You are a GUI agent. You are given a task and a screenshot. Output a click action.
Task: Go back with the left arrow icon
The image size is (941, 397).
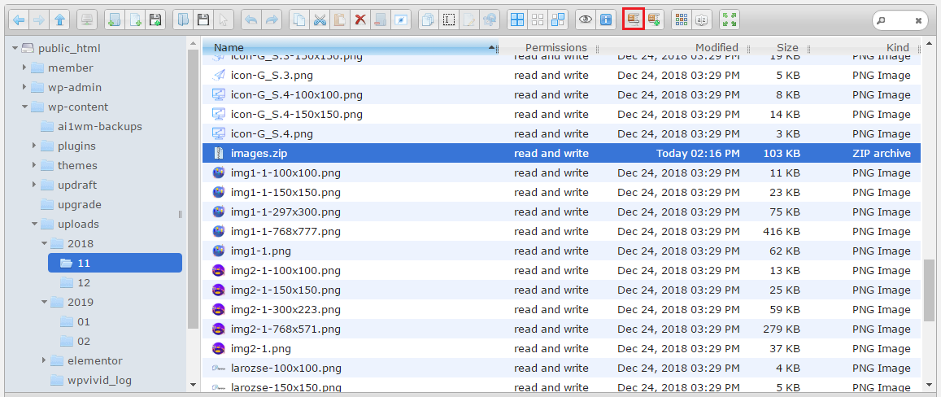point(20,20)
